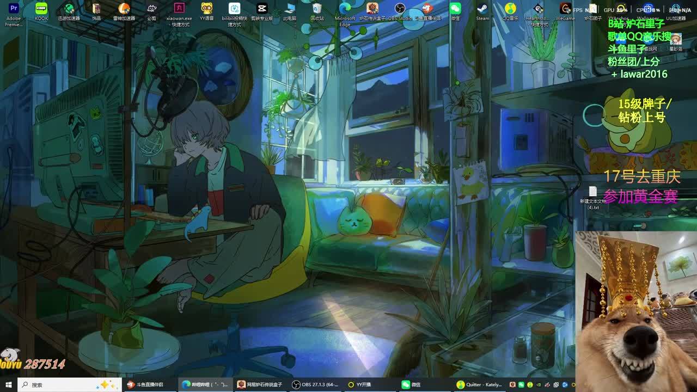Open the YY语音 desktop icon
Screen dimensions: 697x392
pyautogui.click(x=207, y=9)
